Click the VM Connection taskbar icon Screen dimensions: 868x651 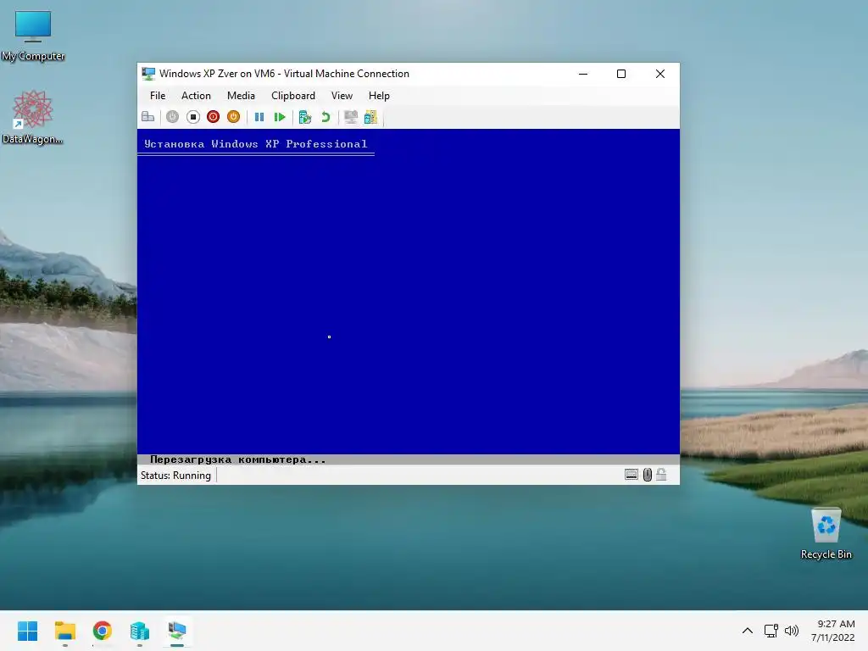(177, 631)
